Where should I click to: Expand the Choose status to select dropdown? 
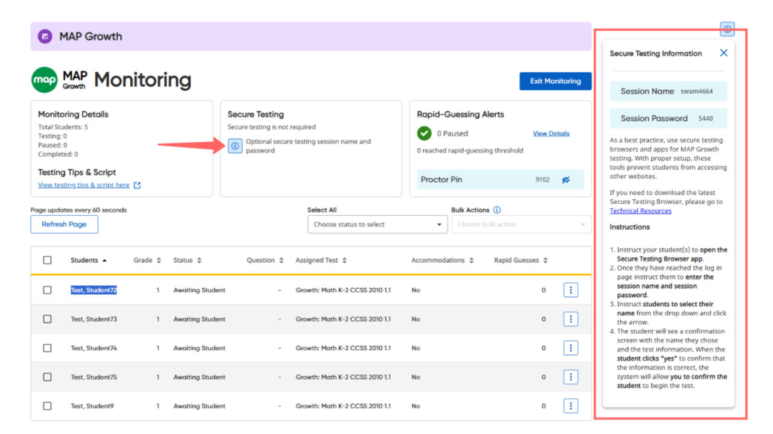pyautogui.click(x=377, y=224)
